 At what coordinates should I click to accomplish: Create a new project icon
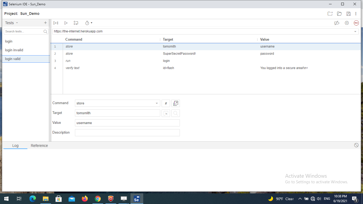pyautogui.click(x=330, y=14)
